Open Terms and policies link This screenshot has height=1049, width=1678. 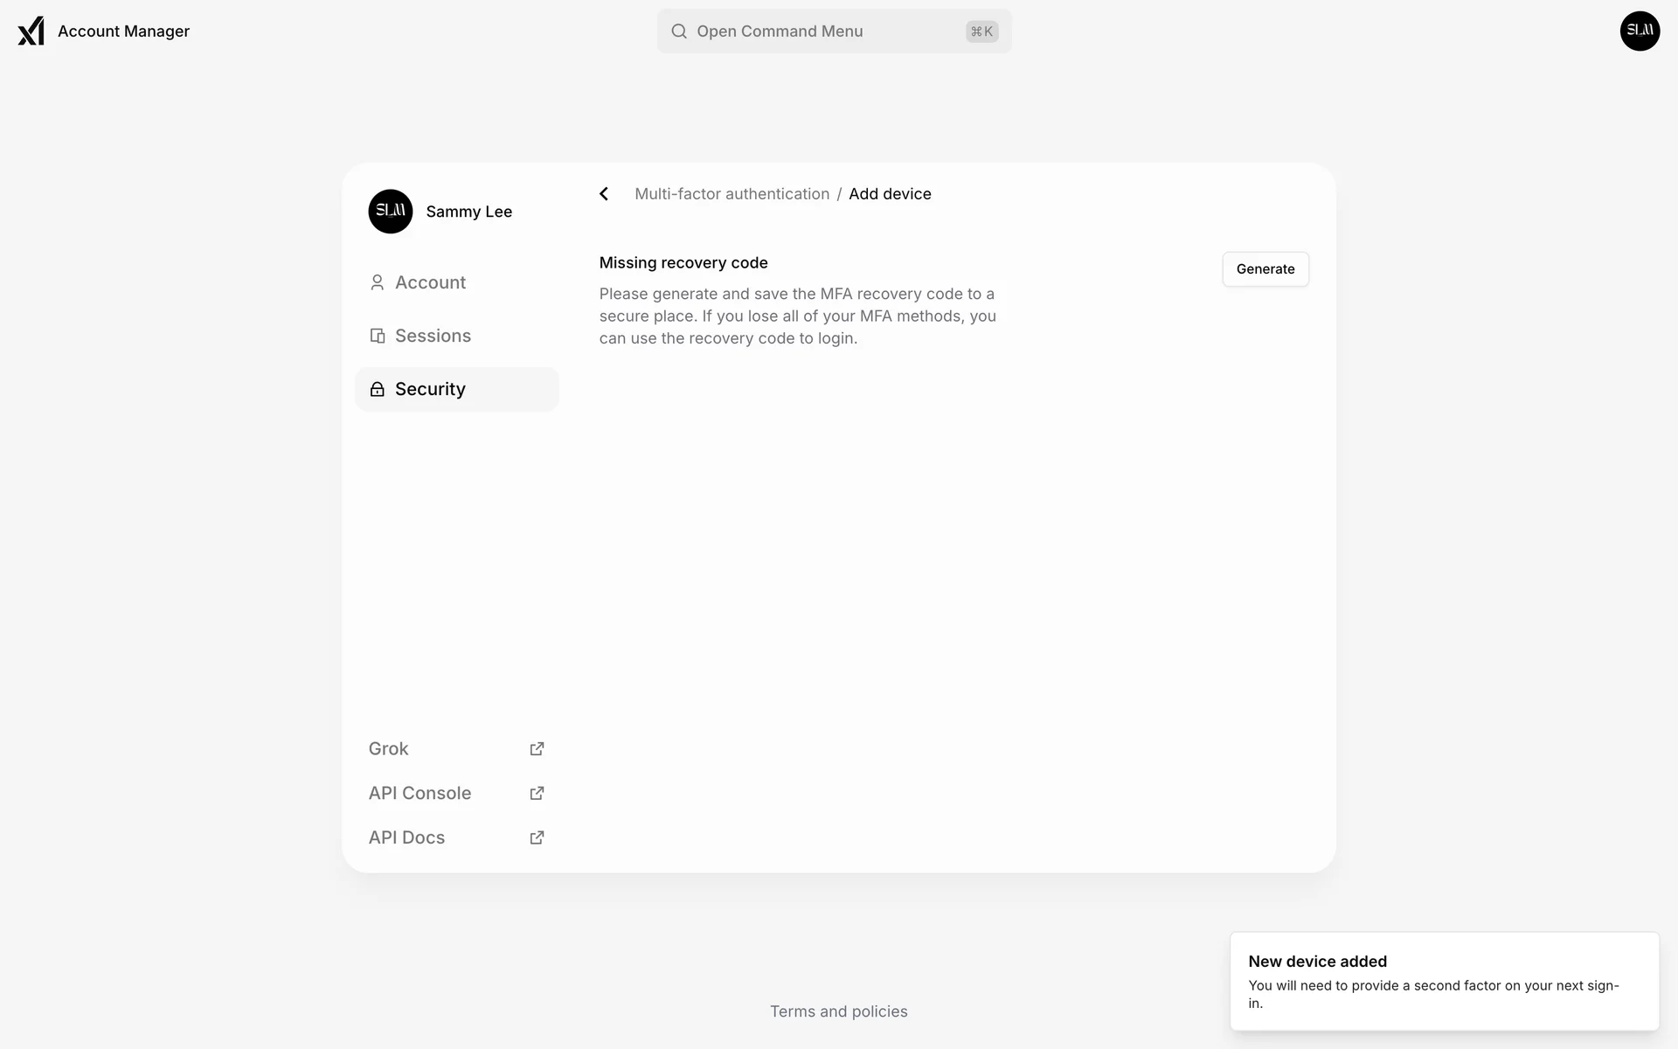pyautogui.click(x=838, y=1011)
